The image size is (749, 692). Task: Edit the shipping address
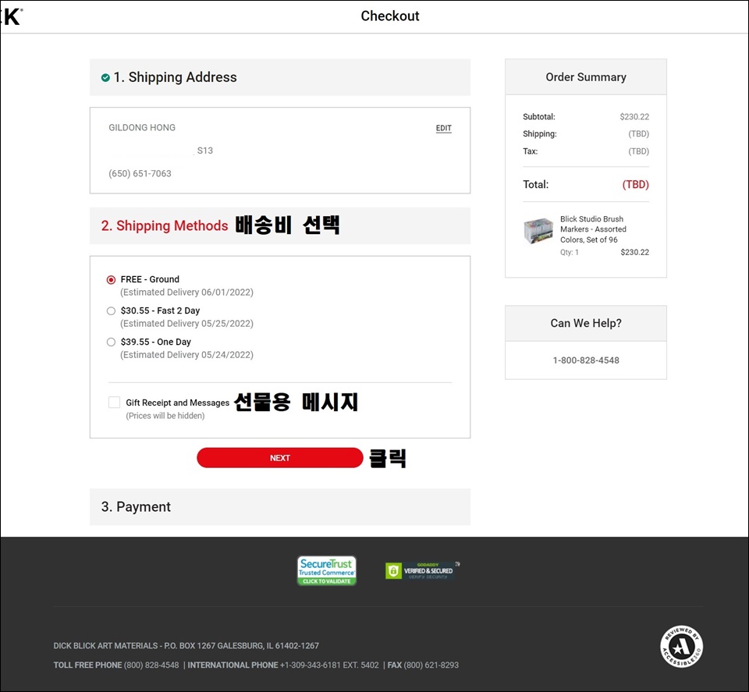click(x=443, y=128)
